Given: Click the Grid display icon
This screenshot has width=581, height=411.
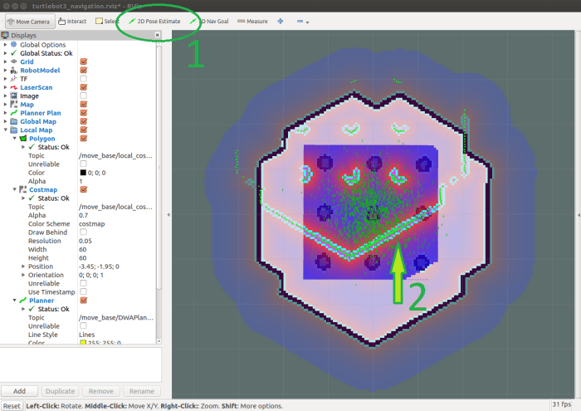Looking at the screenshot, I should coord(14,61).
